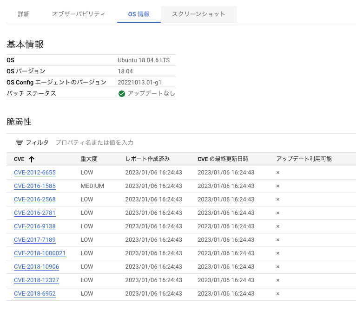The image size is (356, 316).
Task: Click the green patch status checkmark icon
Action: [x=122, y=94]
